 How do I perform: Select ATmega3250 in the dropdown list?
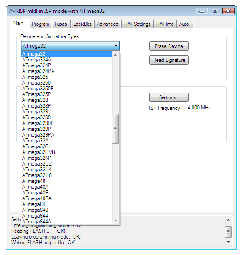click(x=66, y=83)
